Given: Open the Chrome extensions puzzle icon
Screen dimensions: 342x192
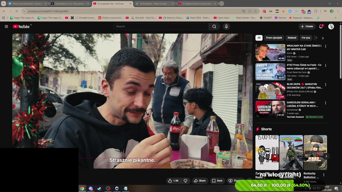Looking at the screenshot, I should [316, 11].
